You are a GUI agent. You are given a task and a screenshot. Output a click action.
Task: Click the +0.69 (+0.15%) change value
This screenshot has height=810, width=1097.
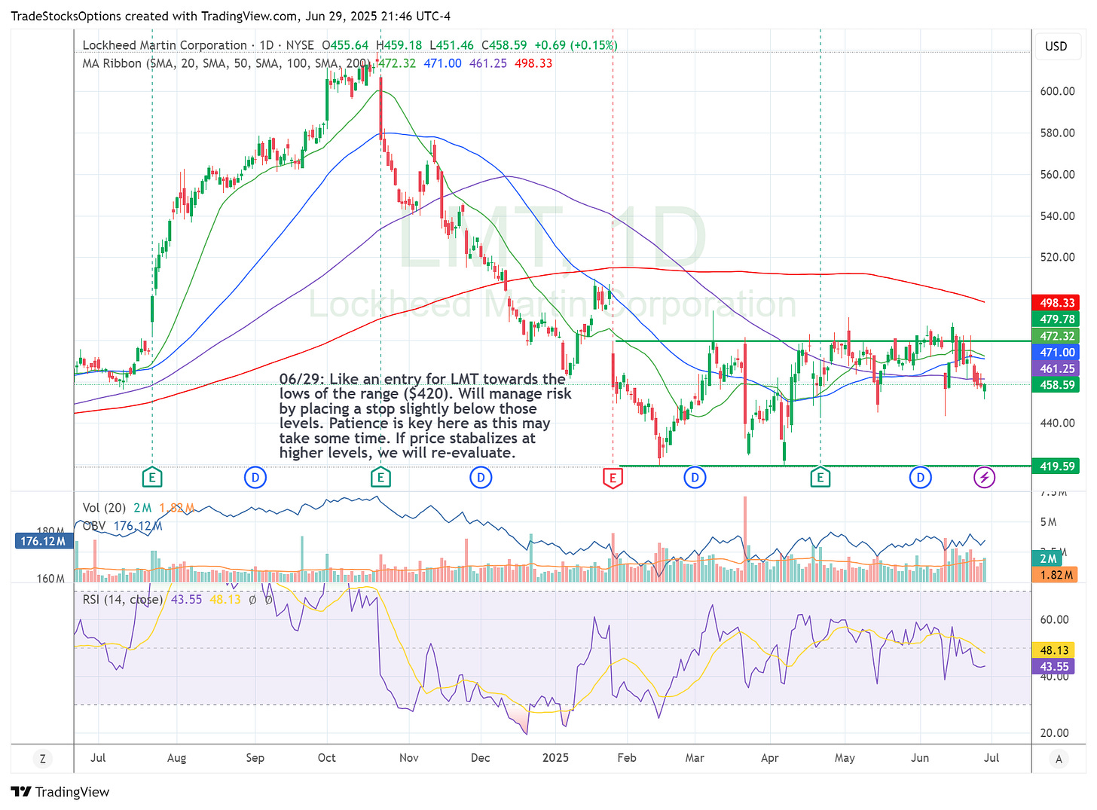click(x=575, y=45)
